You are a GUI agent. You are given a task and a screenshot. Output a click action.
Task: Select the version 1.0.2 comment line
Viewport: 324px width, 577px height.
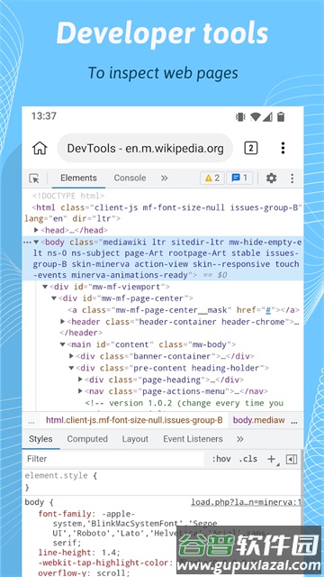point(184,403)
